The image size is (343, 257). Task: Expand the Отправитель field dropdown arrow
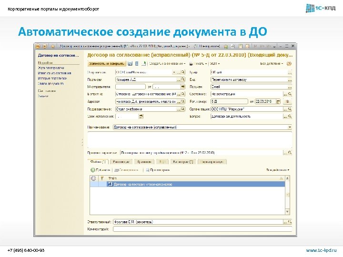point(174,72)
